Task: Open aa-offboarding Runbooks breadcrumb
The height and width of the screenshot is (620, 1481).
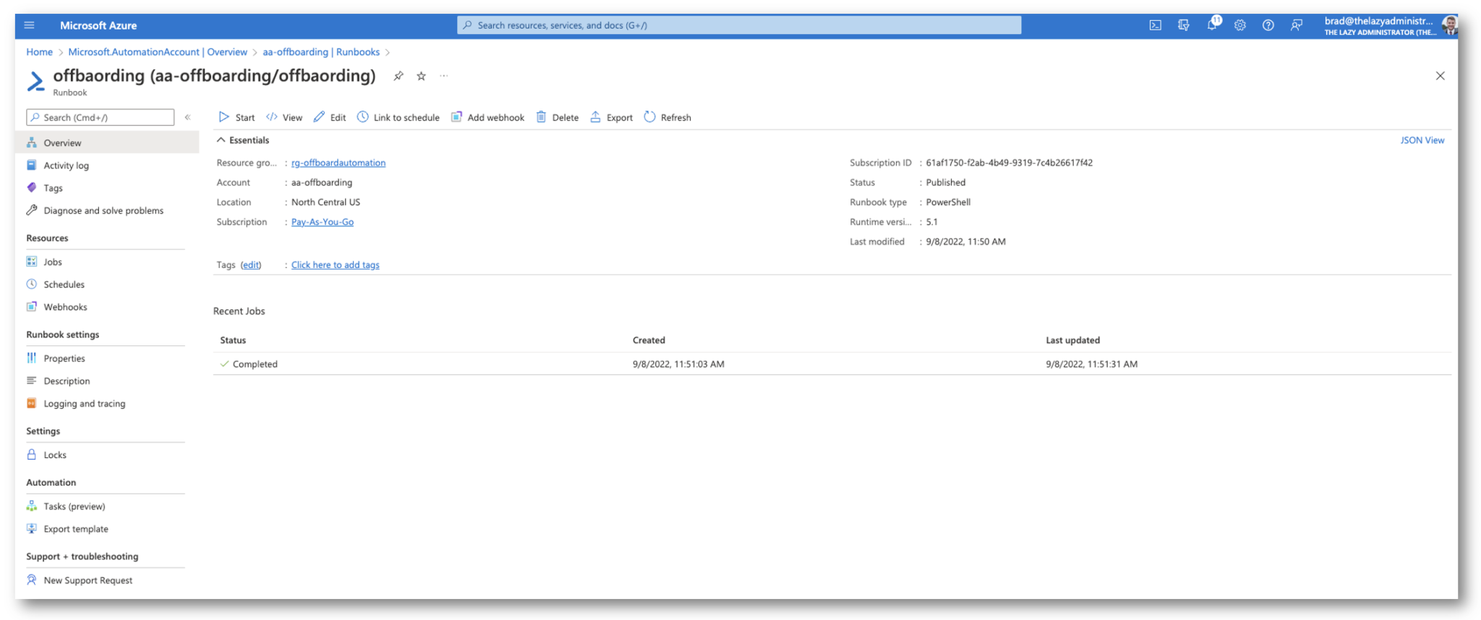Action: pos(321,52)
